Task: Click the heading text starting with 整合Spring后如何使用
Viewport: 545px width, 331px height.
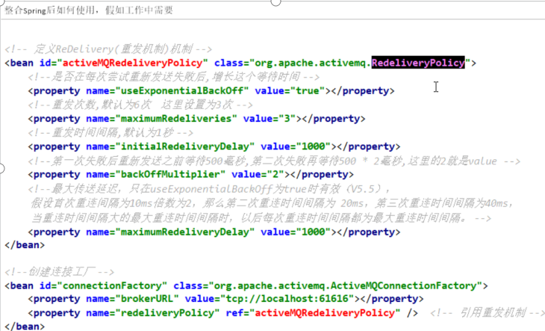Action: 89,10
